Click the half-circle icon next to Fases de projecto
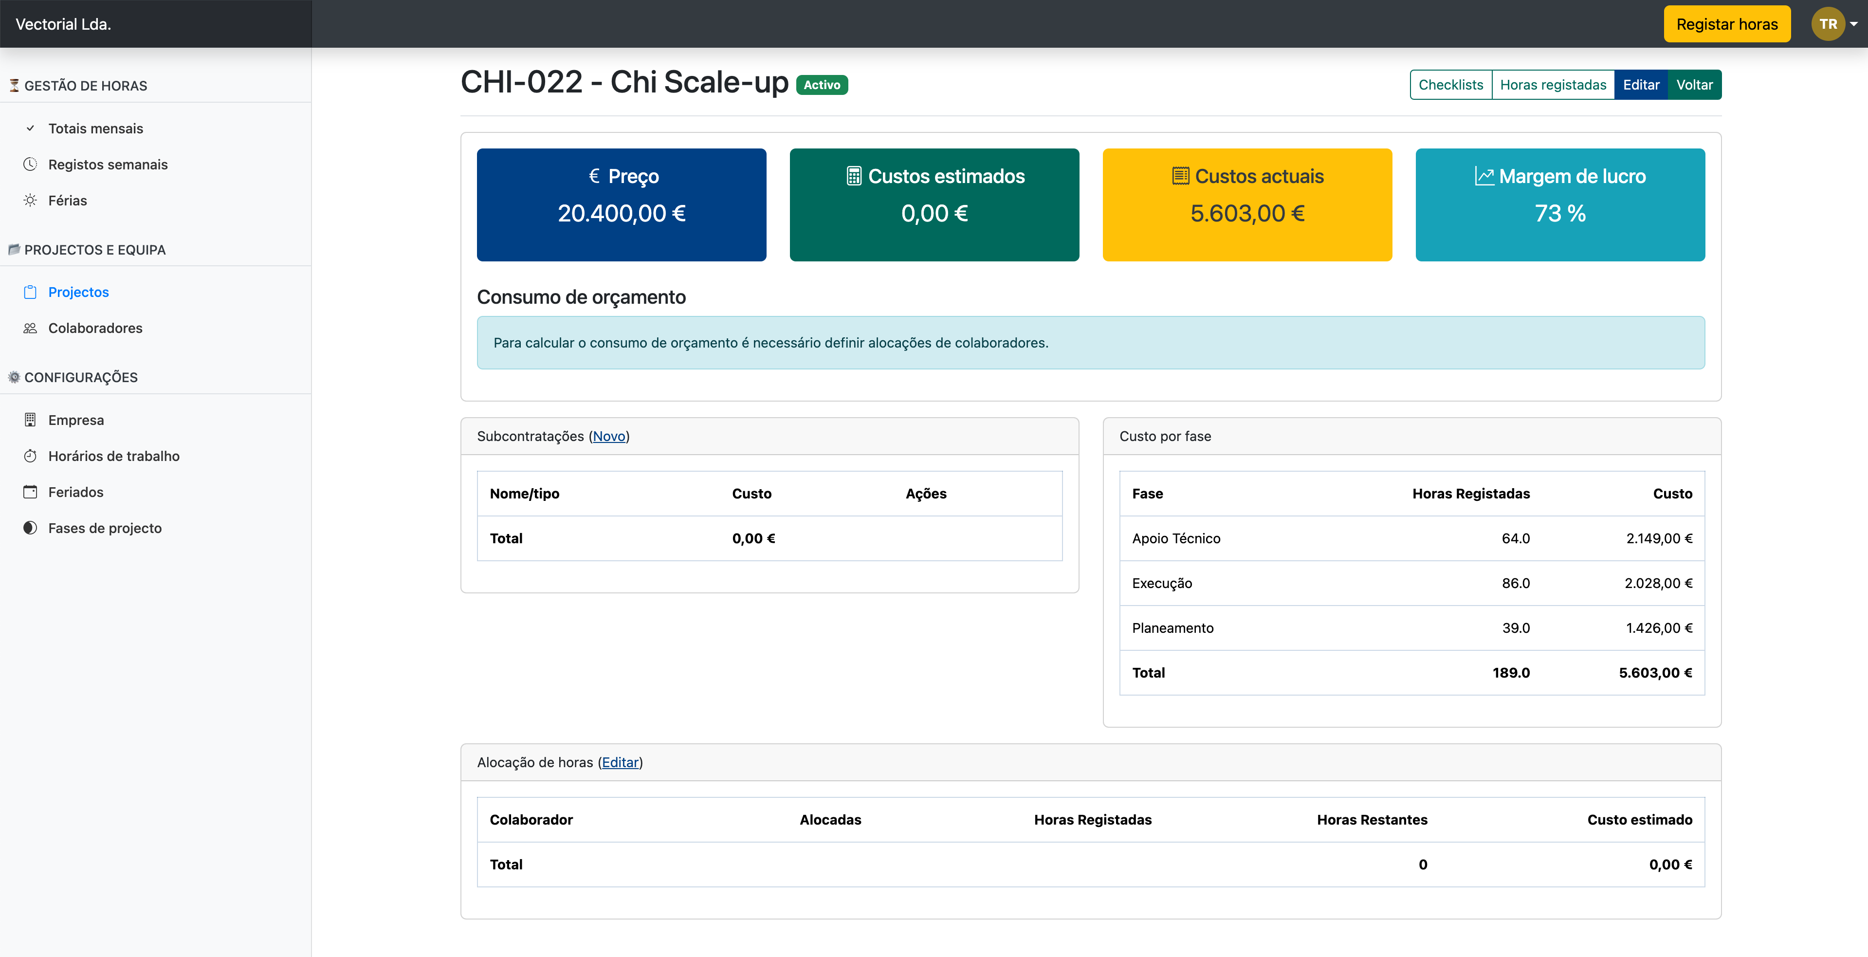Viewport: 1868px width, 957px height. click(30, 528)
